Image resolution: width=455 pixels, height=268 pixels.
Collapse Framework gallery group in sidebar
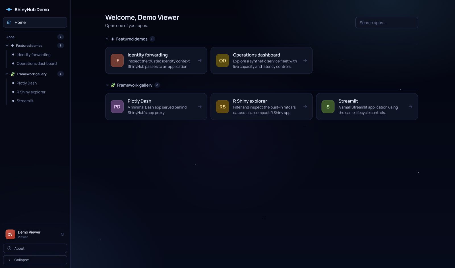(7, 74)
